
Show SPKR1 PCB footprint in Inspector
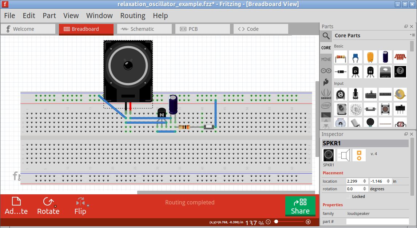[x=359, y=155]
